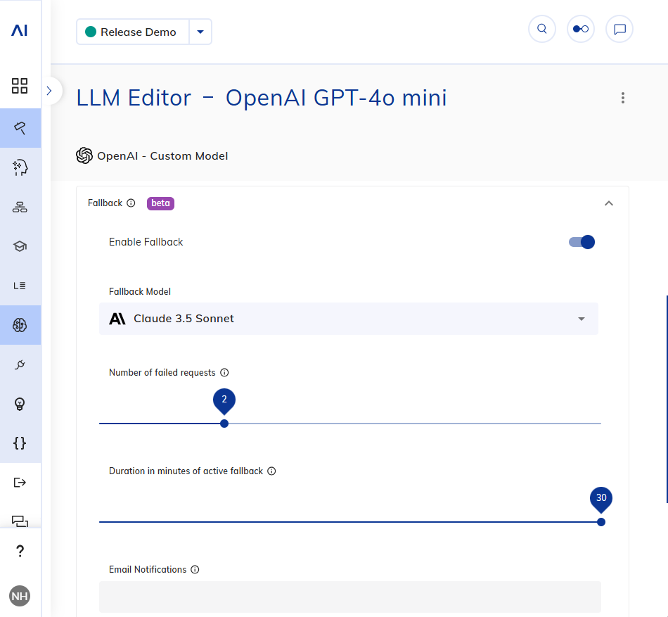The height and width of the screenshot is (617, 668).
Task: Open the brain LLM icon
Action: (20, 325)
